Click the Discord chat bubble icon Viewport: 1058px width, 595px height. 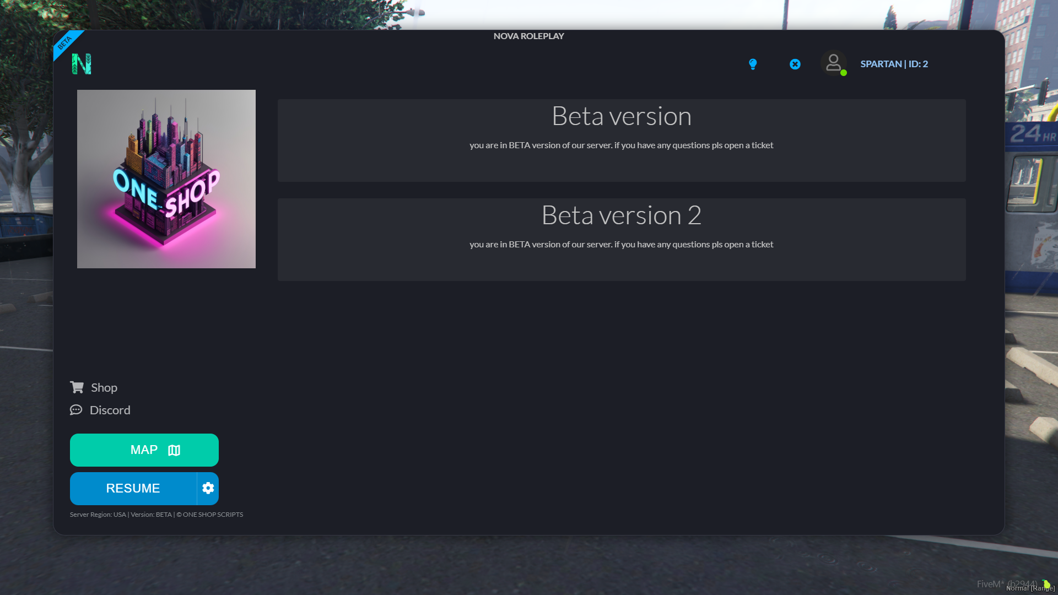pyautogui.click(x=76, y=410)
